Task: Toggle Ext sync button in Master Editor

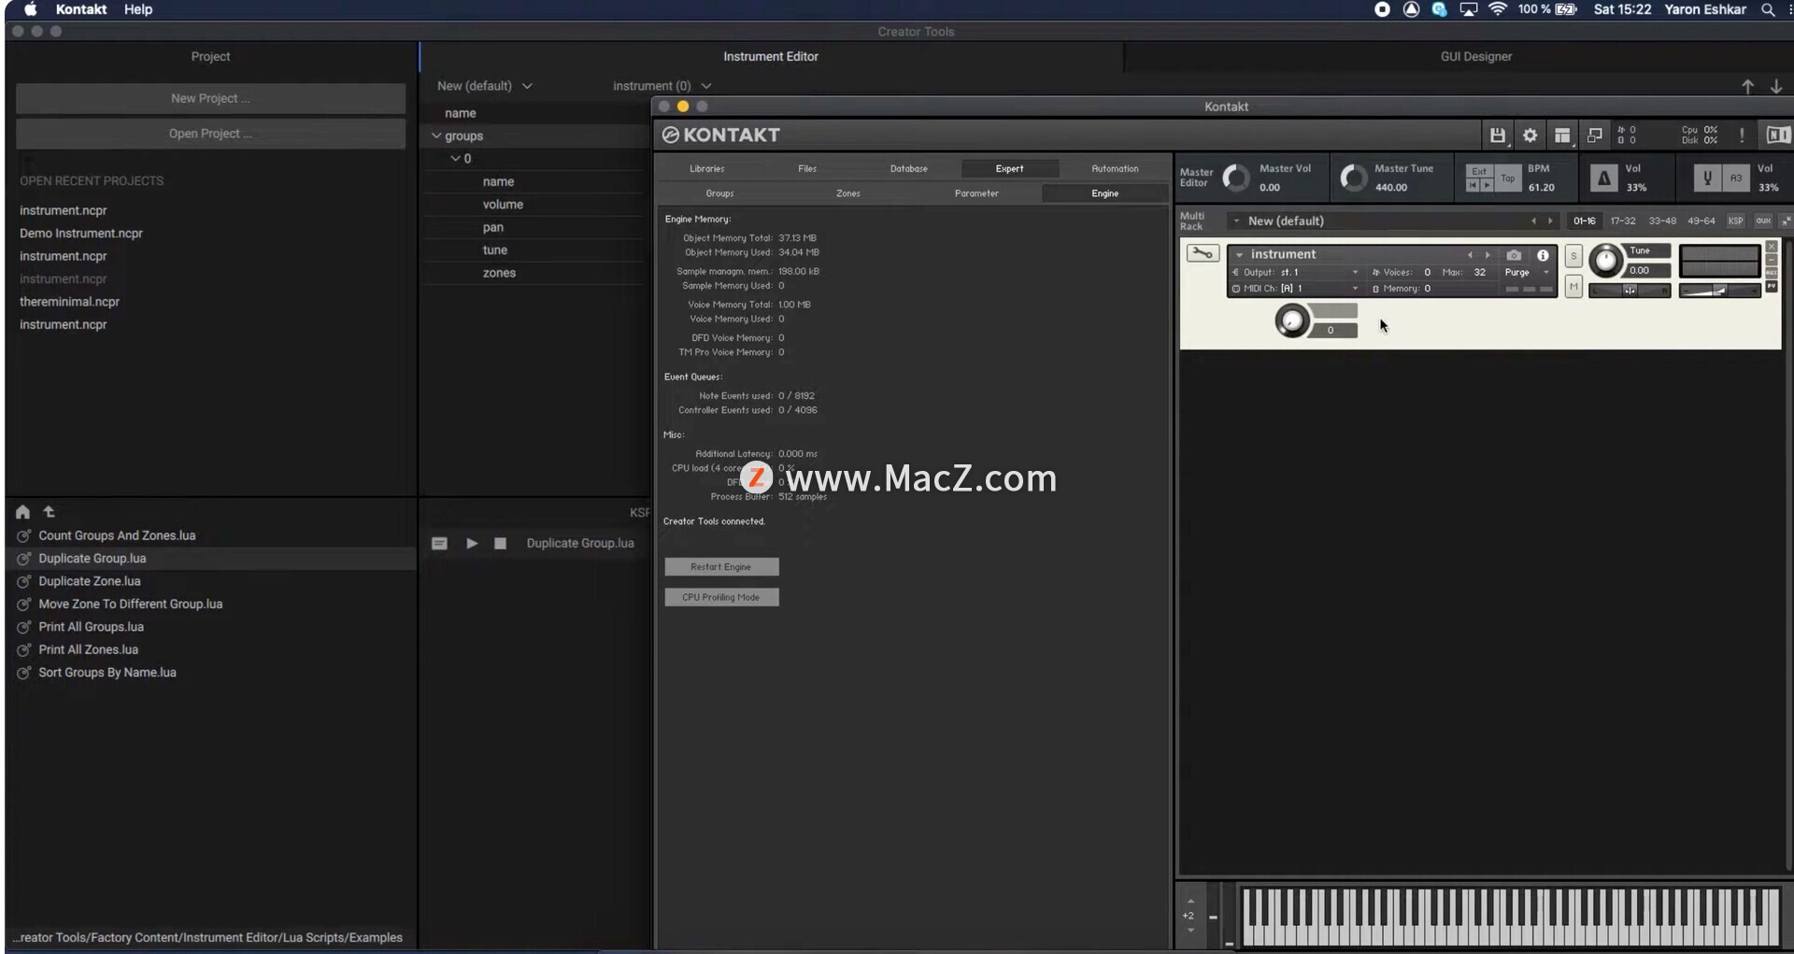Action: coord(1479,171)
